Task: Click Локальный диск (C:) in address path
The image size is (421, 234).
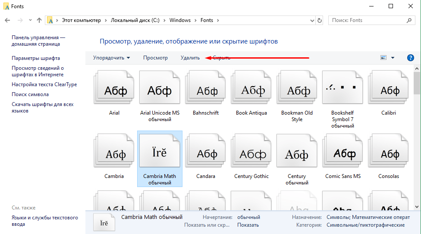Action: coord(135,20)
